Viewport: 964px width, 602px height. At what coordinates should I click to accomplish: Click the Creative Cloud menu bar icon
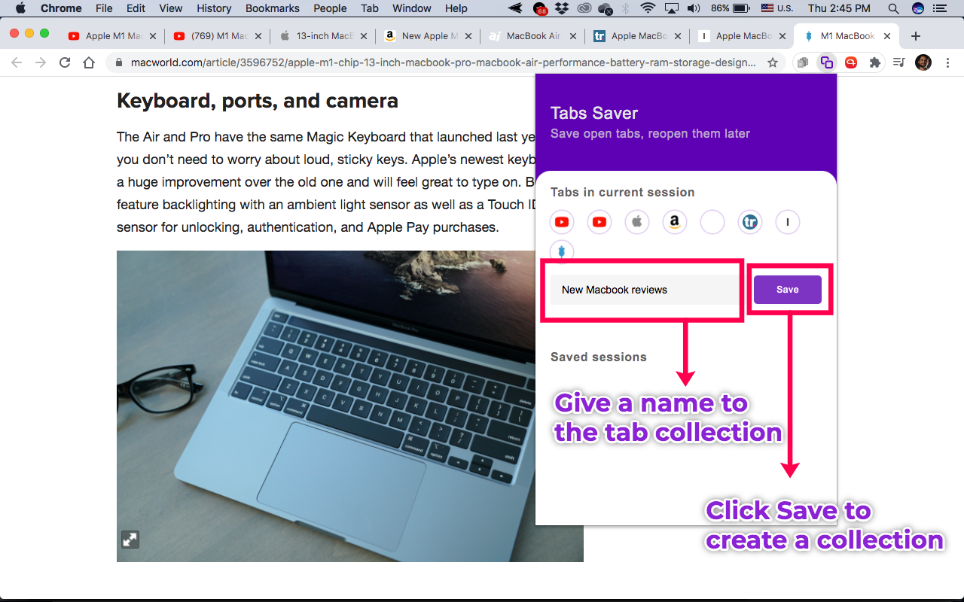[x=584, y=8]
